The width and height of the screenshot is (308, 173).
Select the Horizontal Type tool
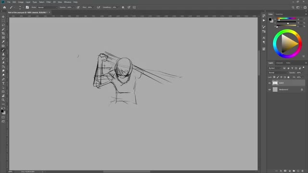tap(3, 83)
